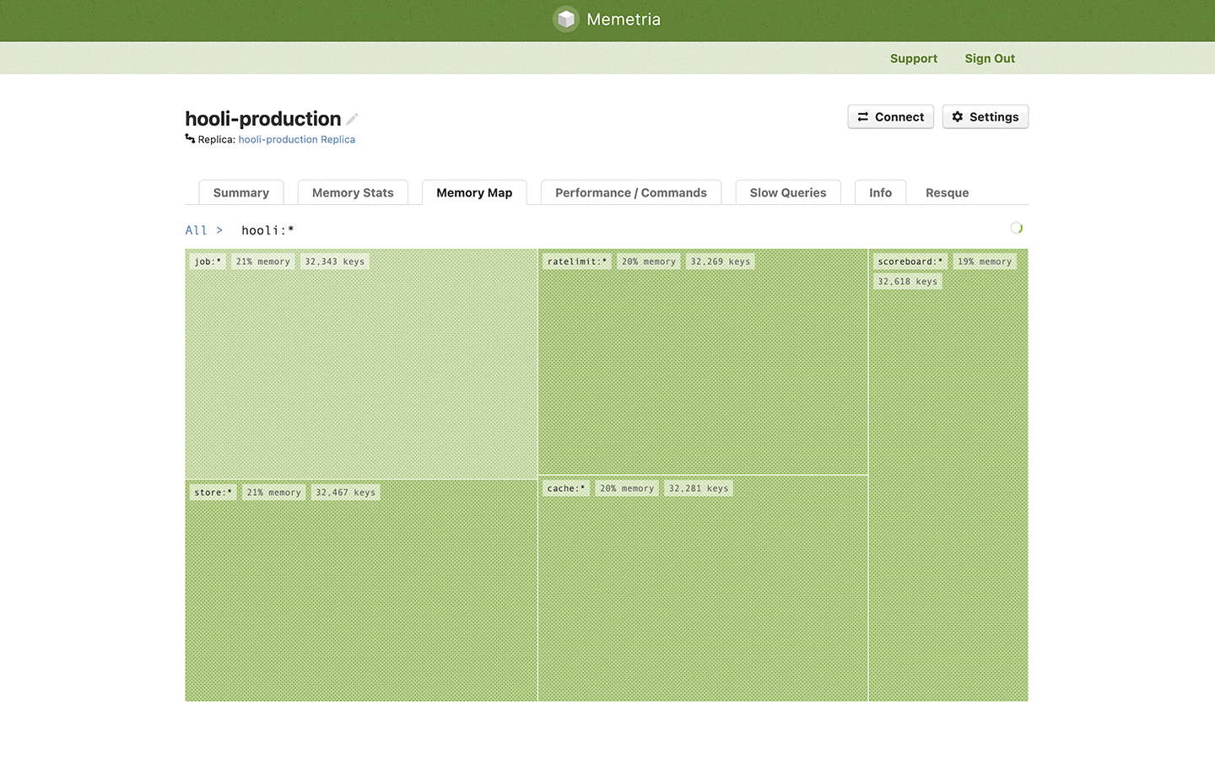Click the 32,618 keys label
Image resolution: width=1215 pixels, height=759 pixels.
click(x=908, y=282)
